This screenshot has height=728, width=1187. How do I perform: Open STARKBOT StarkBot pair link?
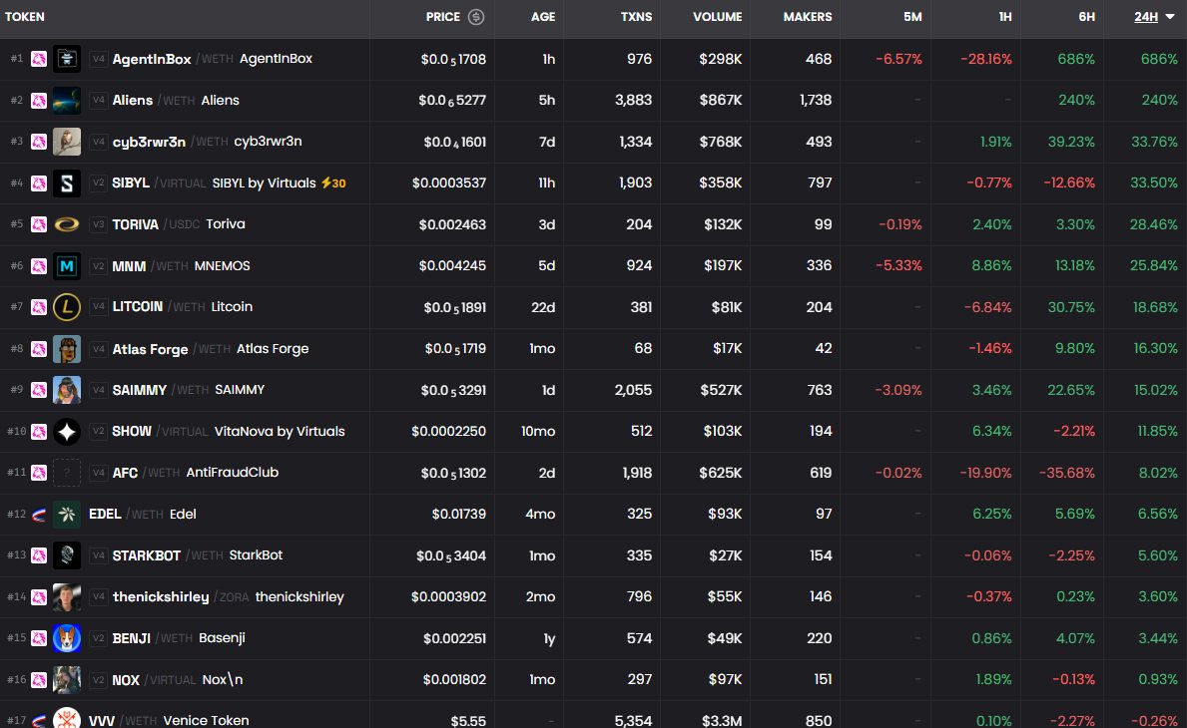pos(198,554)
